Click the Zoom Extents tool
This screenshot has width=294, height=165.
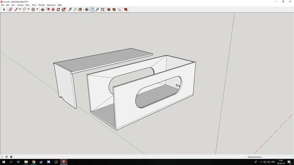103,10
